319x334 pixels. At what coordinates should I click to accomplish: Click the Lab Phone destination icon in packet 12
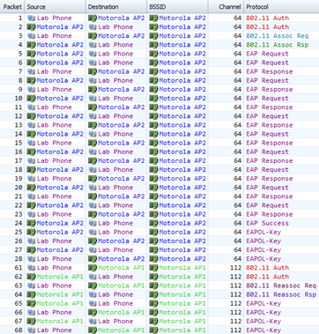[x=93, y=116]
